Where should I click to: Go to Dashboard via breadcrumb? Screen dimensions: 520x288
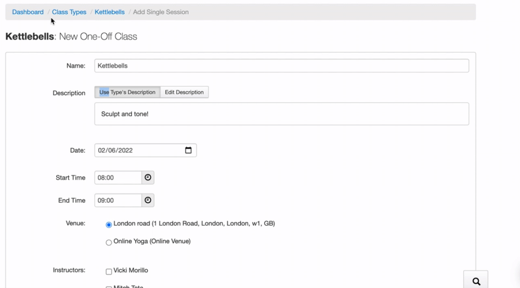click(x=28, y=12)
